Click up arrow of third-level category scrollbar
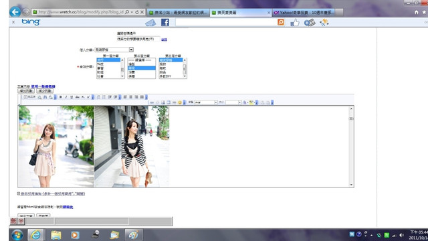This screenshot has width=428, height=241. (x=185, y=60)
